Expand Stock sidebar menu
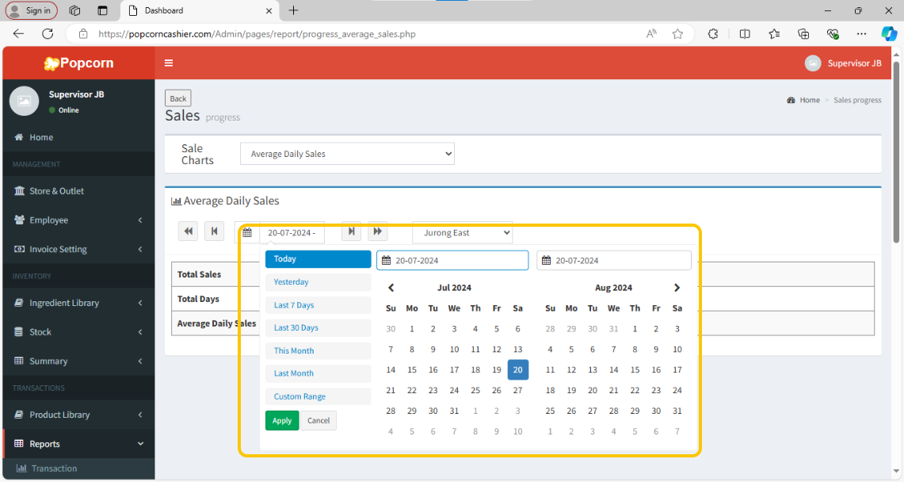Screen dimensions: 904x482 pyautogui.click(x=78, y=332)
